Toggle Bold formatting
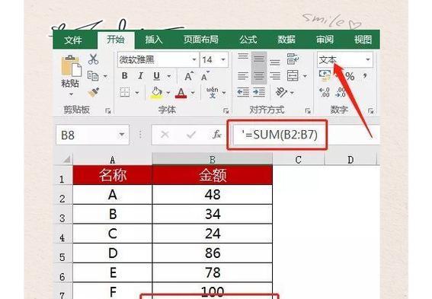This screenshot has width=432, height=299. click(x=124, y=75)
